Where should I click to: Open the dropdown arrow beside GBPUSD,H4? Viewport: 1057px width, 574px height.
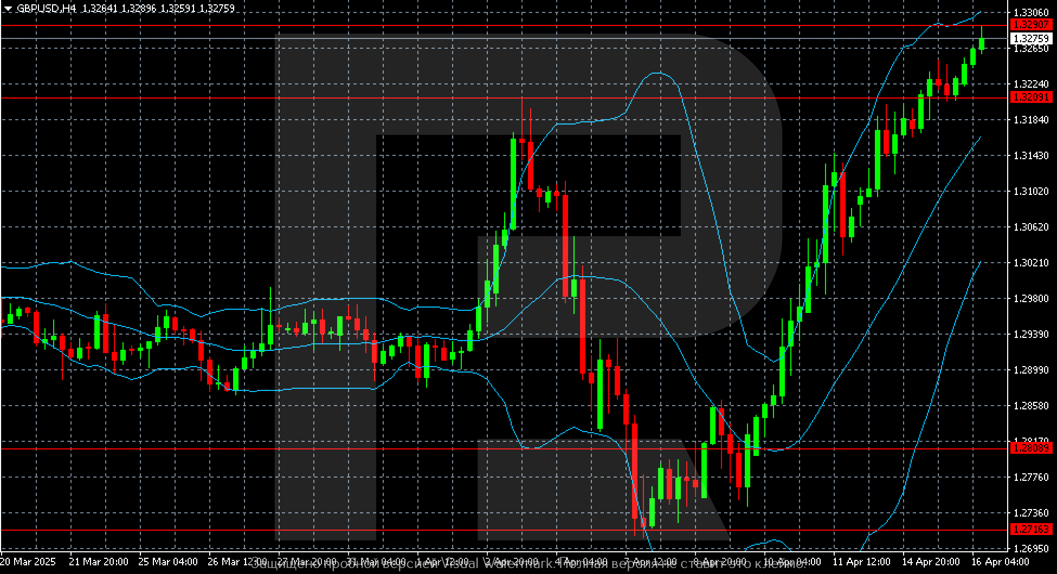pos(8,9)
